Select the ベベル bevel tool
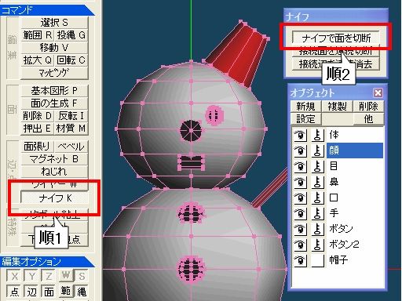 (x=71, y=147)
